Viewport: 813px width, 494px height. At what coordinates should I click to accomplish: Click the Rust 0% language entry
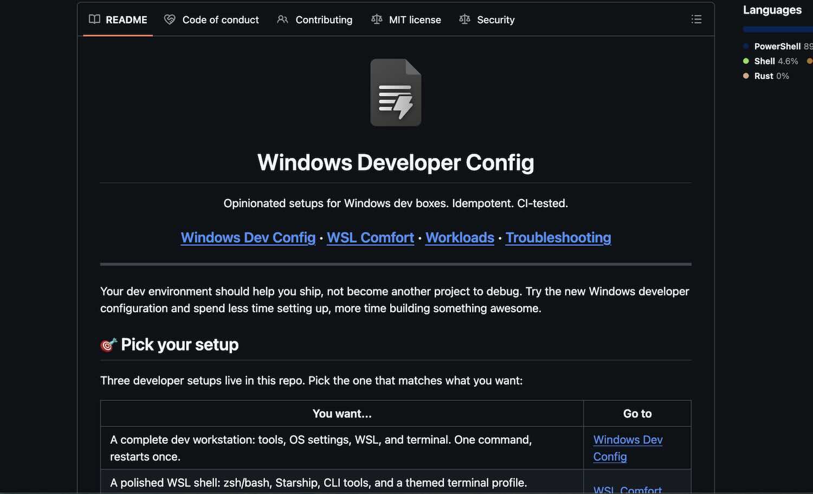[766, 76]
